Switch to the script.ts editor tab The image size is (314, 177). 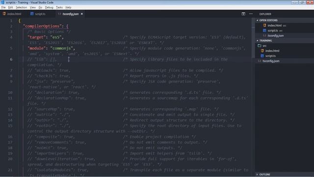(40, 14)
